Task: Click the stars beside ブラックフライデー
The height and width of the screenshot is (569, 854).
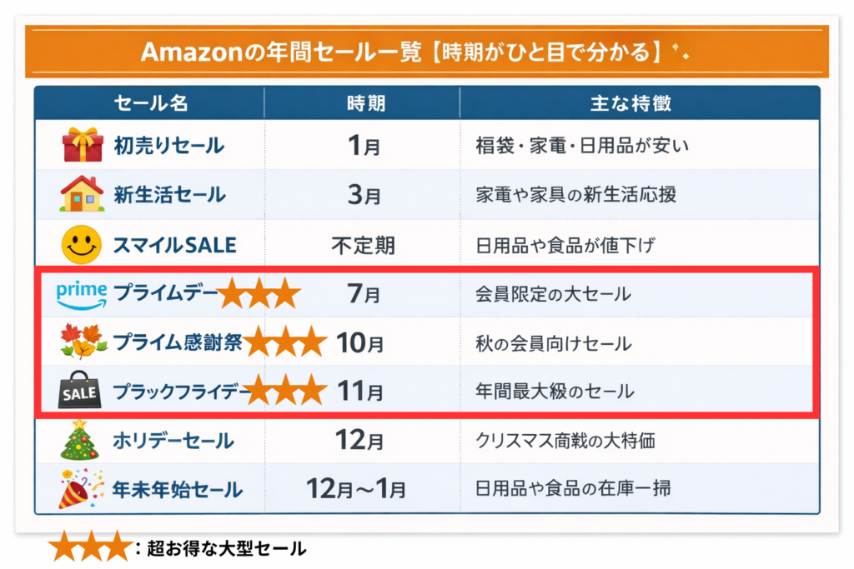Action: coord(285,390)
